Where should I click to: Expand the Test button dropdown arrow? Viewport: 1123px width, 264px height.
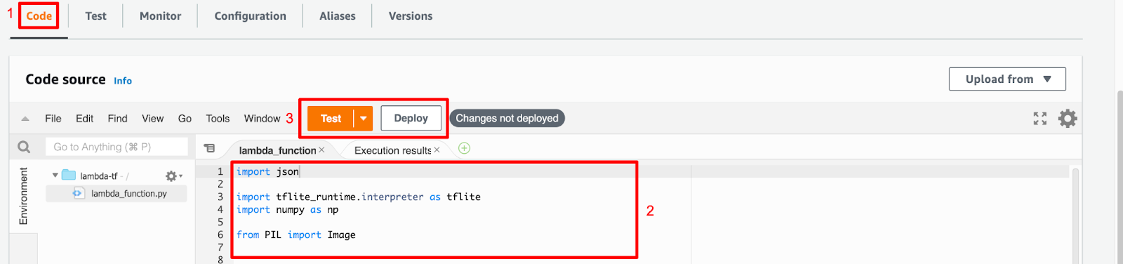click(x=364, y=119)
